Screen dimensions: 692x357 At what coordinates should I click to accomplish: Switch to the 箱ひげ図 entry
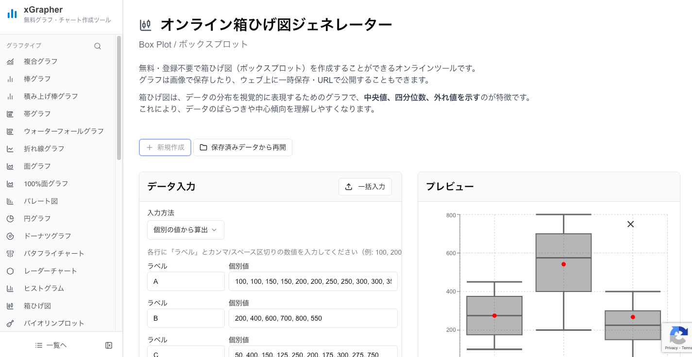(37, 306)
